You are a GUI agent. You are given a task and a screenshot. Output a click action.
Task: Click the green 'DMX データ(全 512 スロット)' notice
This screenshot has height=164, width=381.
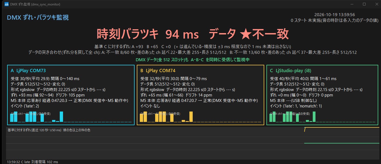tap(192, 60)
